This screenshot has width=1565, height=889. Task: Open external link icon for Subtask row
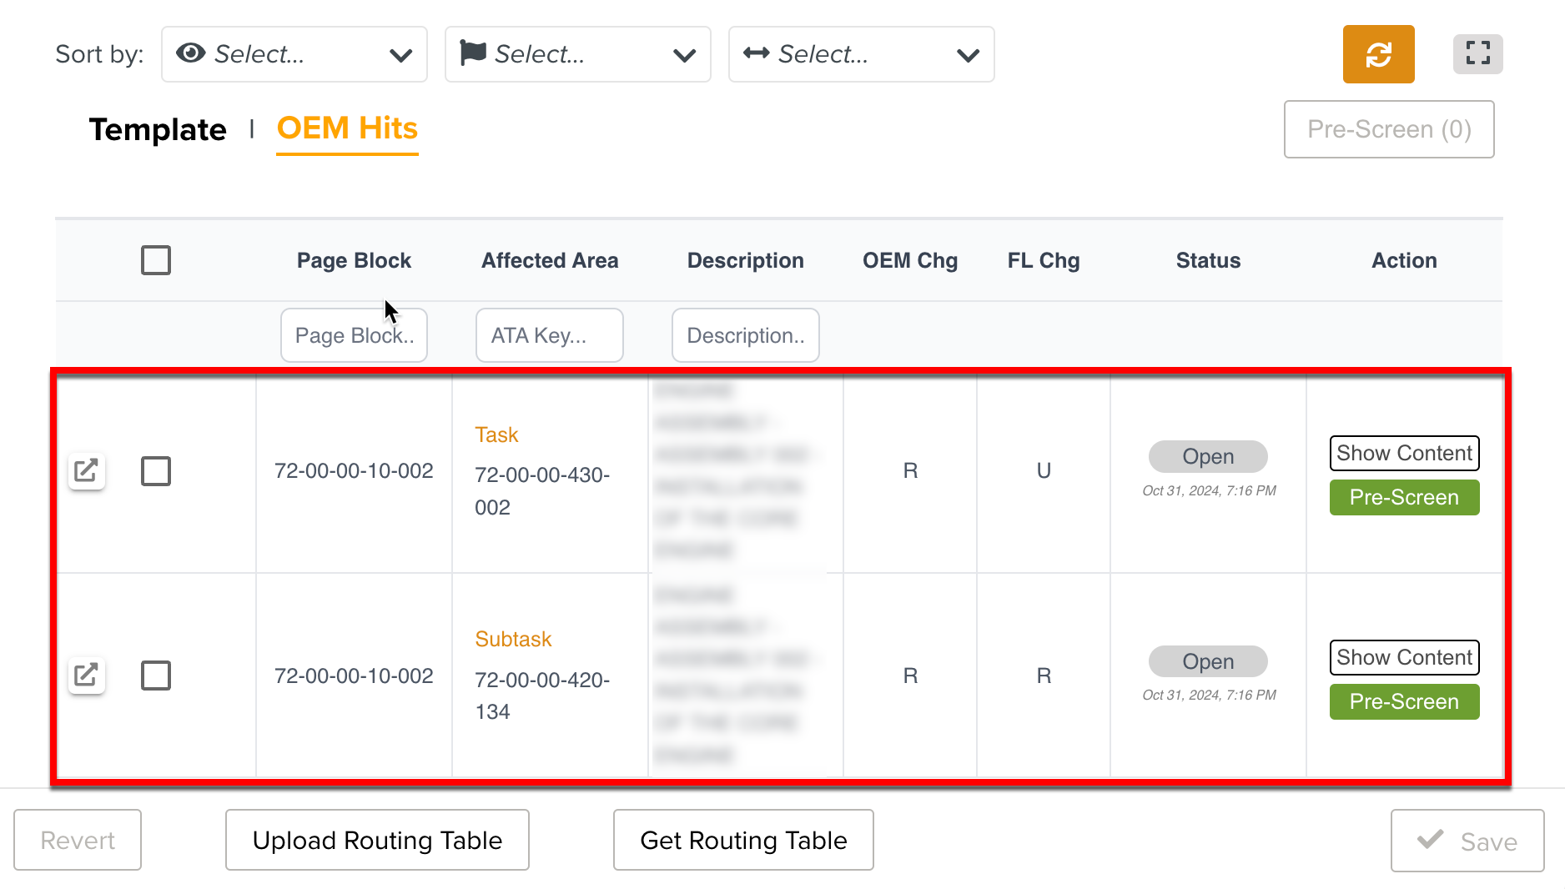pyautogui.click(x=86, y=675)
